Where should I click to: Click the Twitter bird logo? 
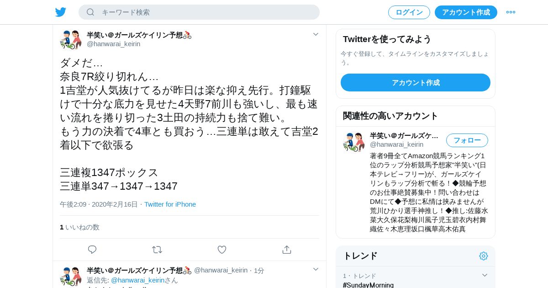(61, 12)
